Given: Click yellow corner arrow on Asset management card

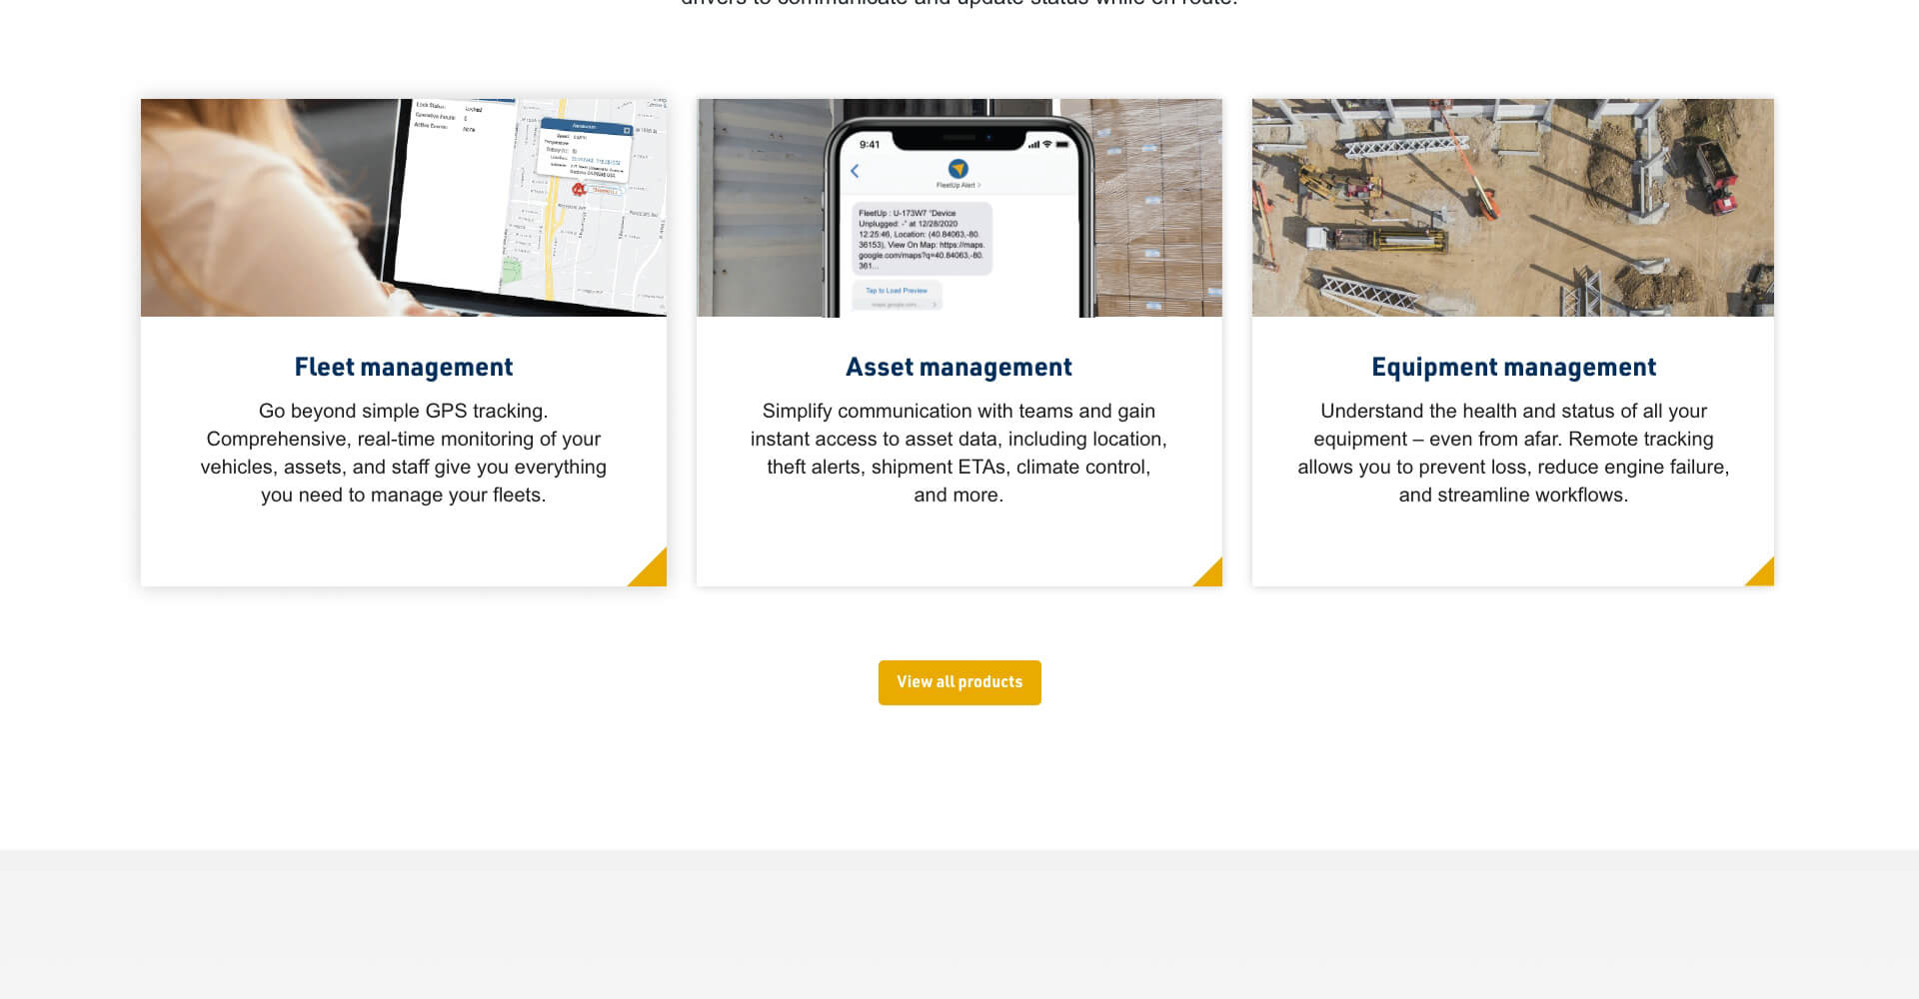Looking at the screenshot, I should point(1211,575).
